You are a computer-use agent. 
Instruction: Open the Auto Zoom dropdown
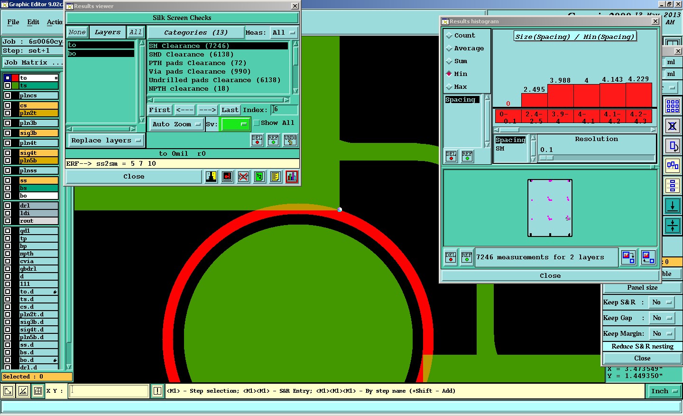176,124
